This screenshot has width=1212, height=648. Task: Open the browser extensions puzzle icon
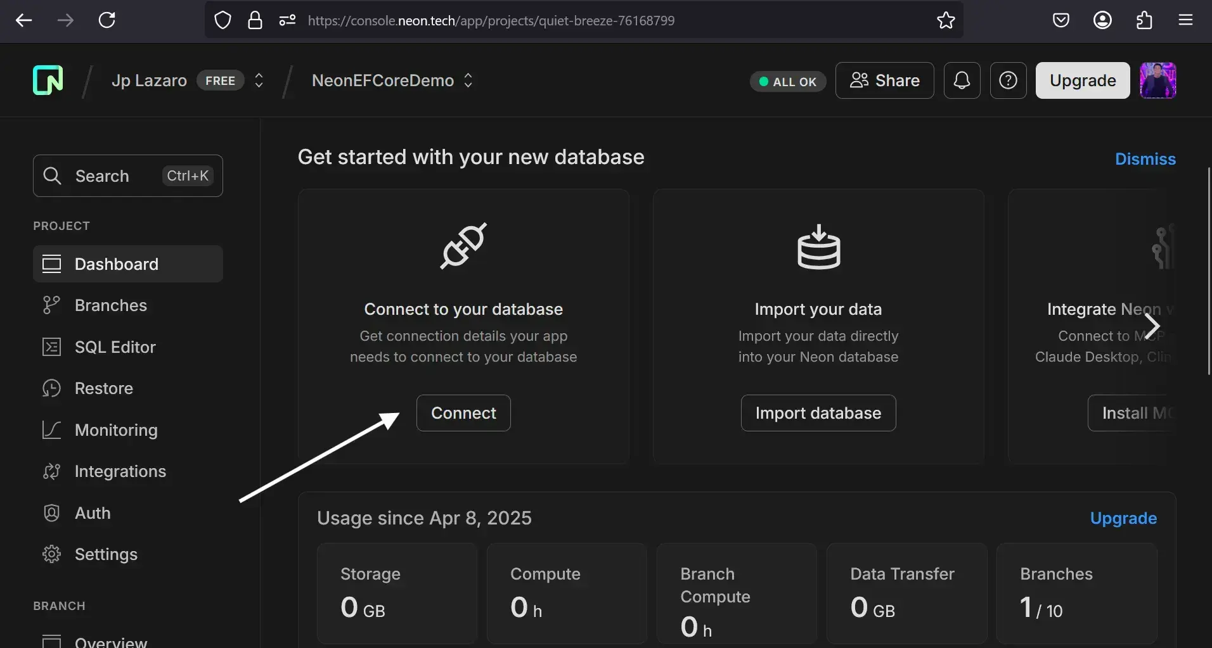coord(1144,20)
